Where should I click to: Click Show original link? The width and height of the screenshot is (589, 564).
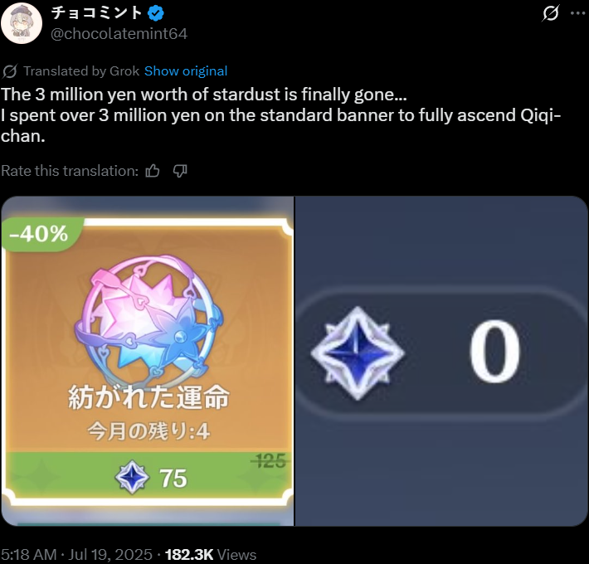coord(186,71)
